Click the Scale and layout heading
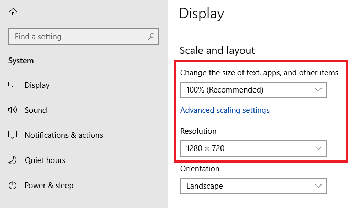Image resolution: width=354 pixels, height=208 pixels. (x=217, y=50)
